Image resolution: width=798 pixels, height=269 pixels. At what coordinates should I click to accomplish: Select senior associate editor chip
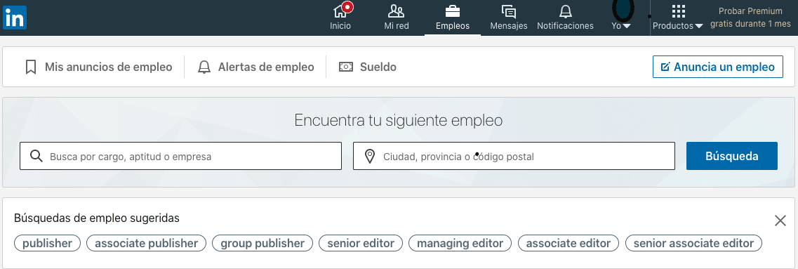coord(693,243)
